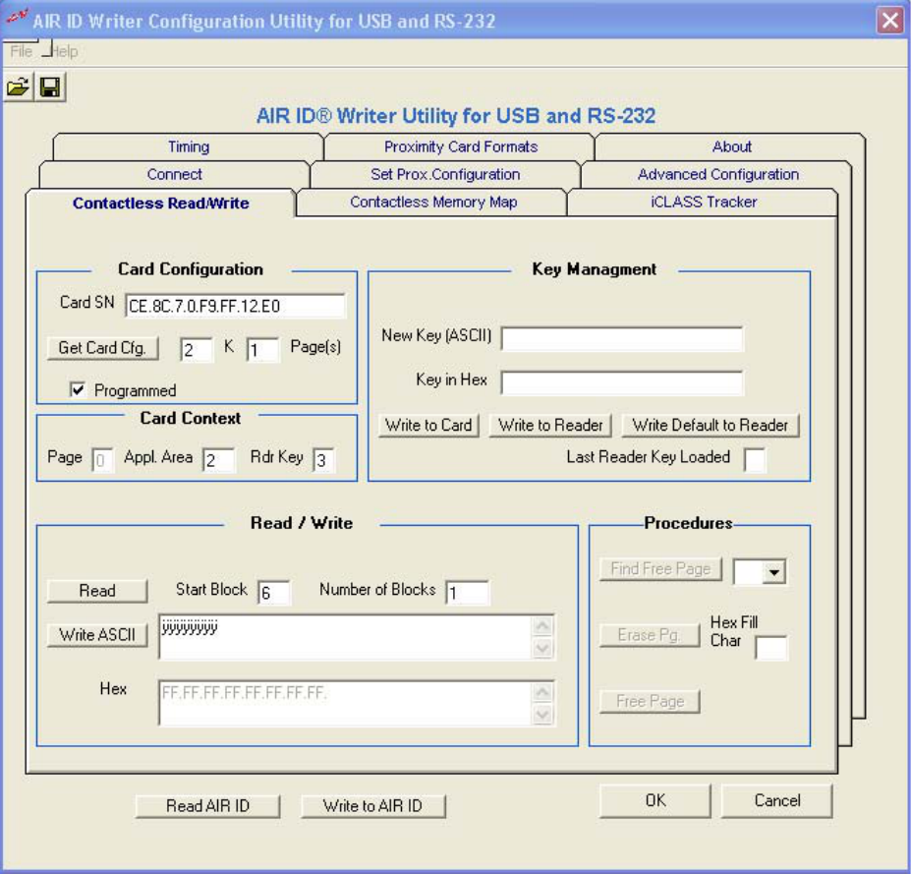The image size is (911, 874).
Task: Click the Write ASCII button
Action: [97, 634]
